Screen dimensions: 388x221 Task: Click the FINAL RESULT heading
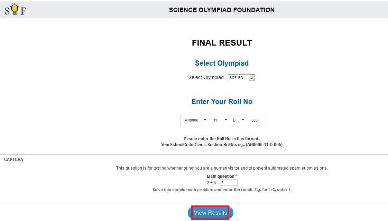pyautogui.click(x=222, y=43)
